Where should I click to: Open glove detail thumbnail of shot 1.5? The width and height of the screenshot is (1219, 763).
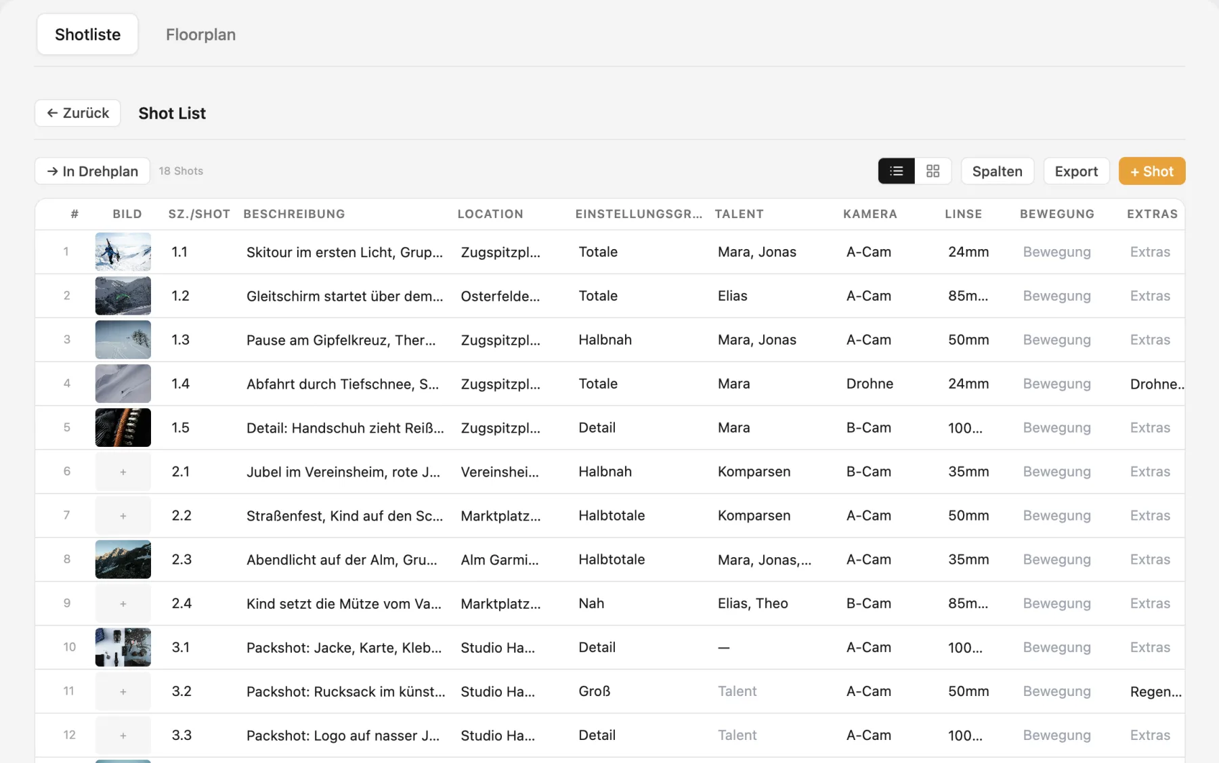[123, 428]
